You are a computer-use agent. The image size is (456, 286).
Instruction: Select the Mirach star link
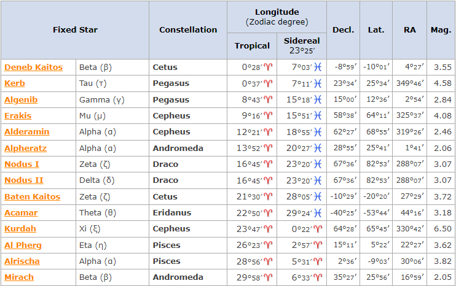pyautogui.click(x=19, y=277)
